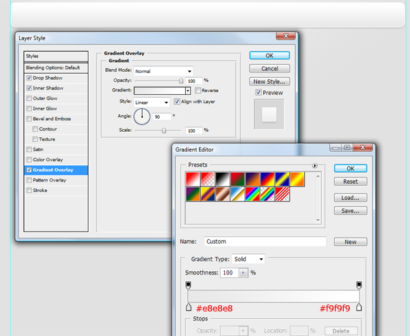This screenshot has width=410, height=336.
Task: Select the red to white gradient preset
Action: pos(193,179)
